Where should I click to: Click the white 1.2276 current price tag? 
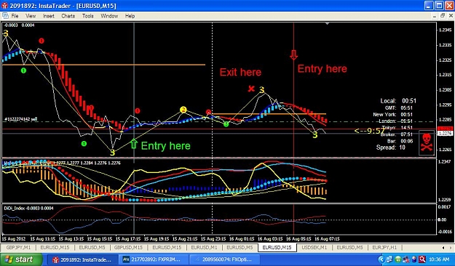coord(444,133)
